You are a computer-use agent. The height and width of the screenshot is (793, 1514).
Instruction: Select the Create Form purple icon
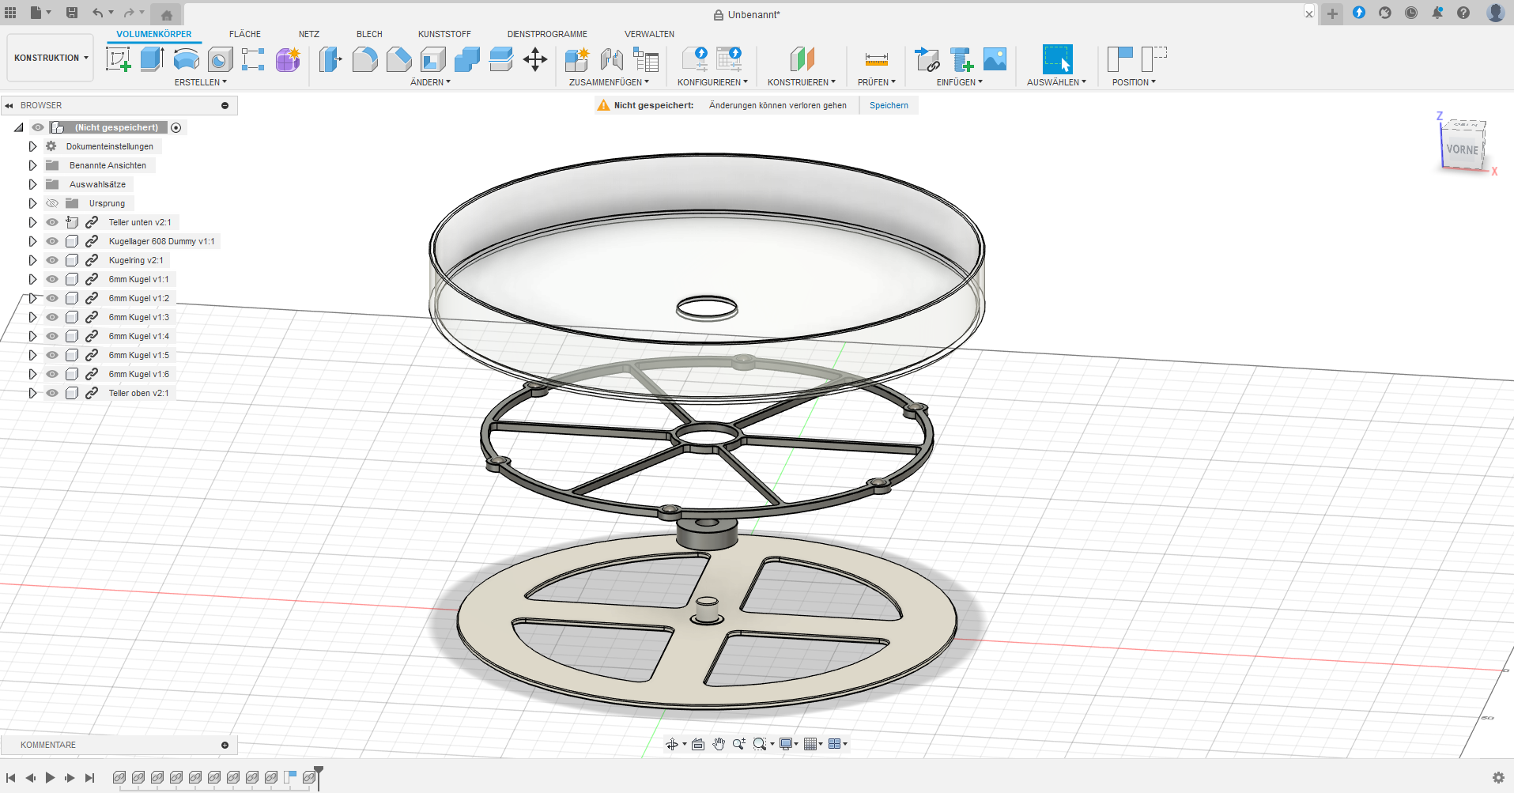tap(288, 59)
